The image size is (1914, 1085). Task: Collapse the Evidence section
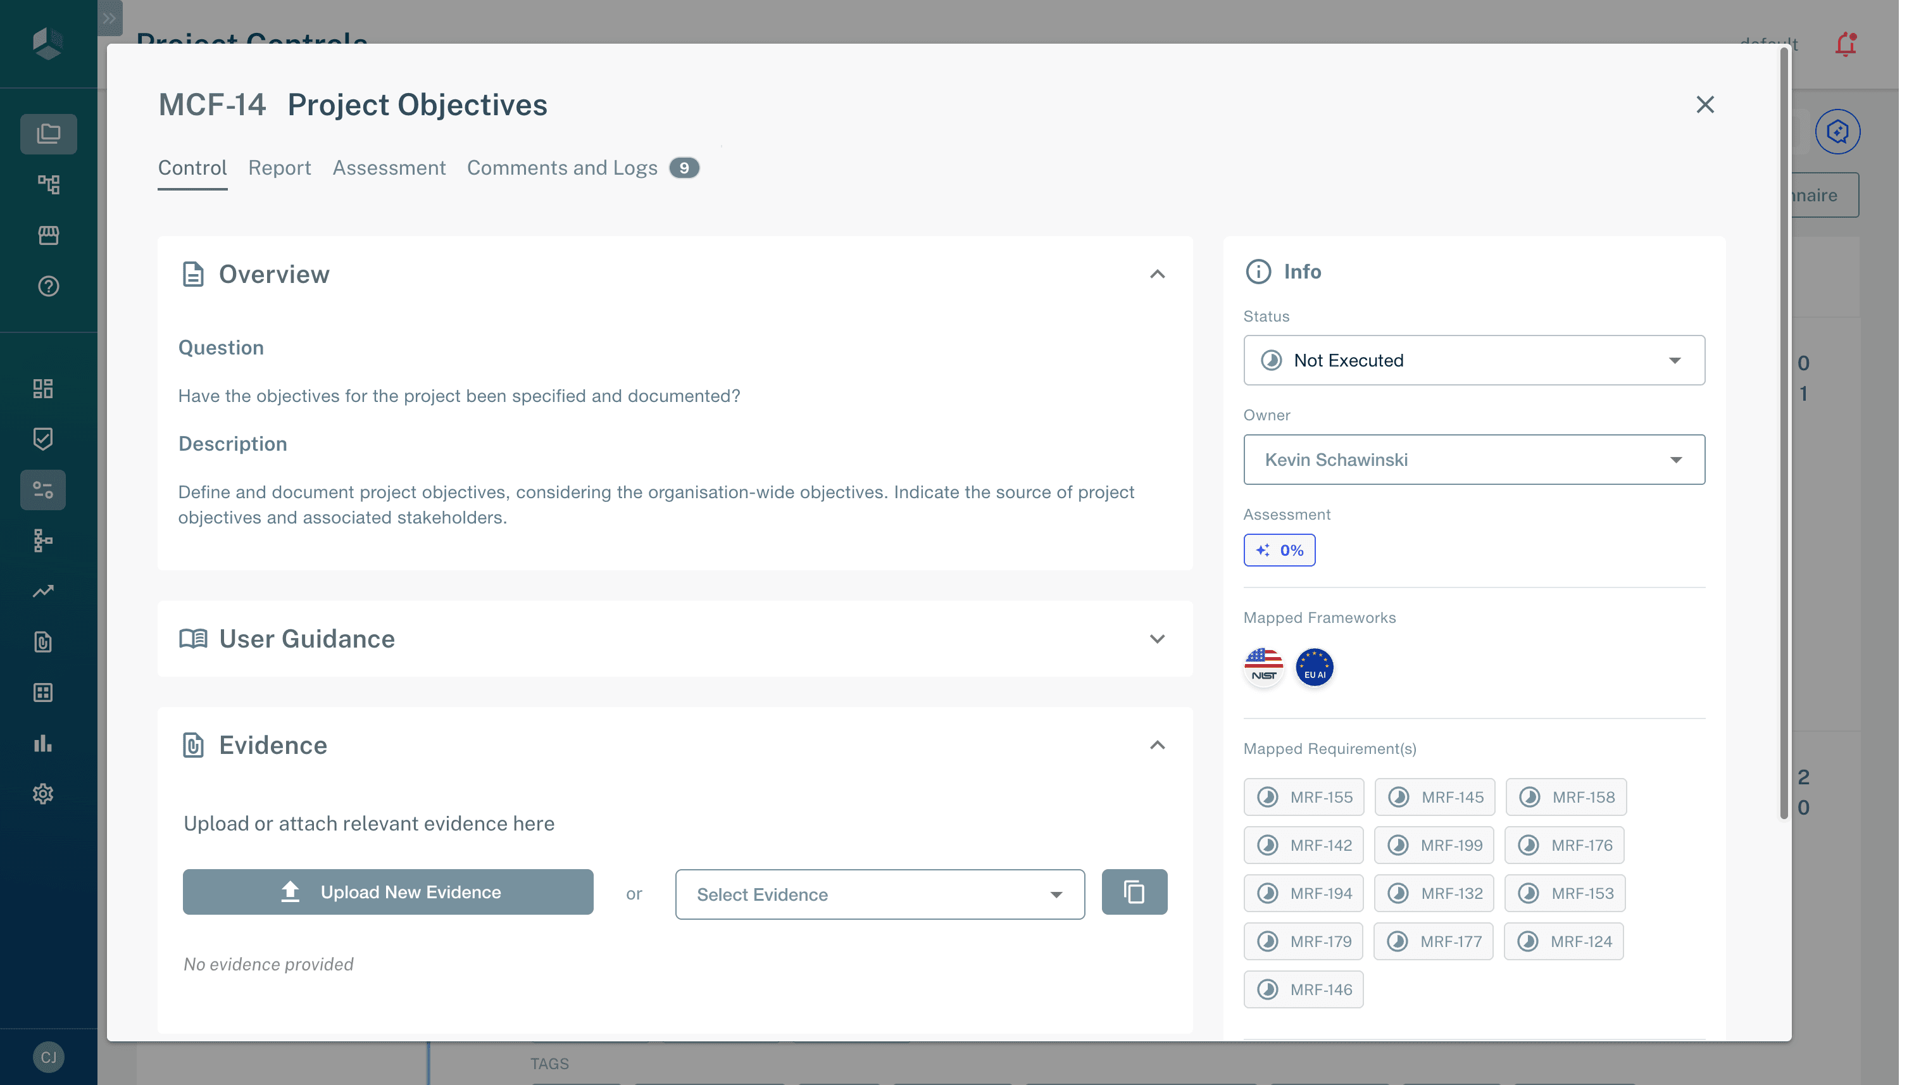click(x=1157, y=745)
